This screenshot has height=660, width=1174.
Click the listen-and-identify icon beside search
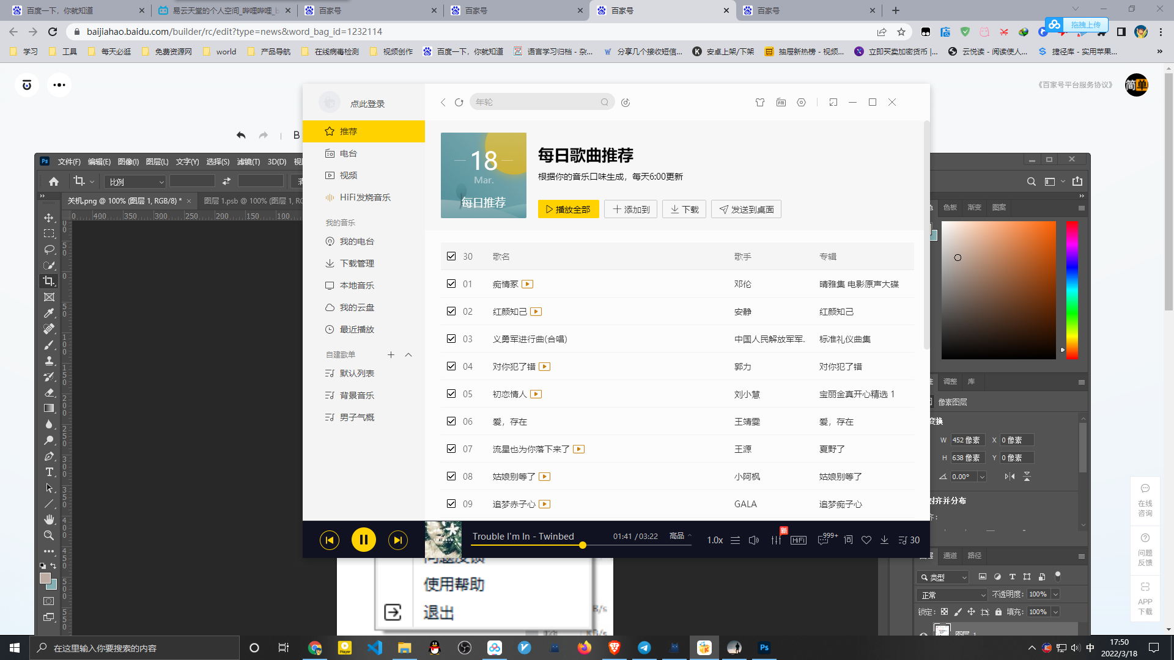pyautogui.click(x=626, y=103)
